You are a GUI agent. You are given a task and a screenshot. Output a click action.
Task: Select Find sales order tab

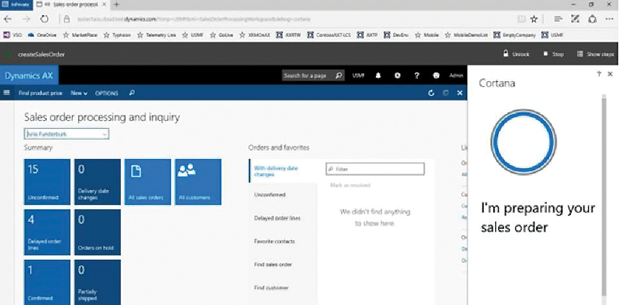coord(283,264)
